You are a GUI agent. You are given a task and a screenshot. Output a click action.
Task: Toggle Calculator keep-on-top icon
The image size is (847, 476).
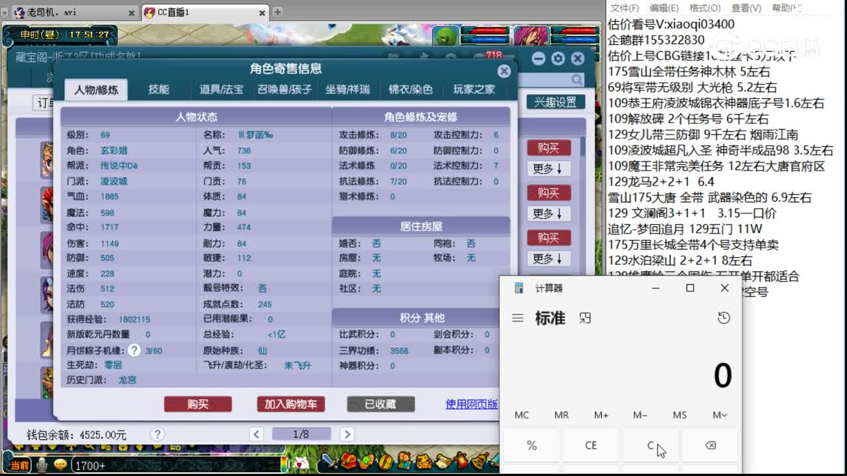coord(585,318)
